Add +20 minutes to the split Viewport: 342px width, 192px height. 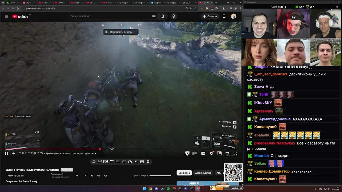pos(106,176)
